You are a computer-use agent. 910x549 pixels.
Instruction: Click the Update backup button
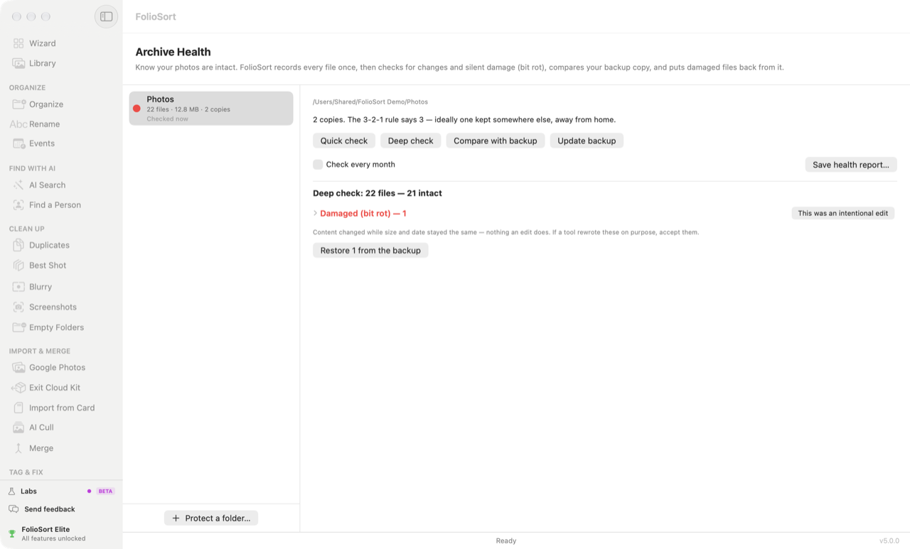(587, 141)
